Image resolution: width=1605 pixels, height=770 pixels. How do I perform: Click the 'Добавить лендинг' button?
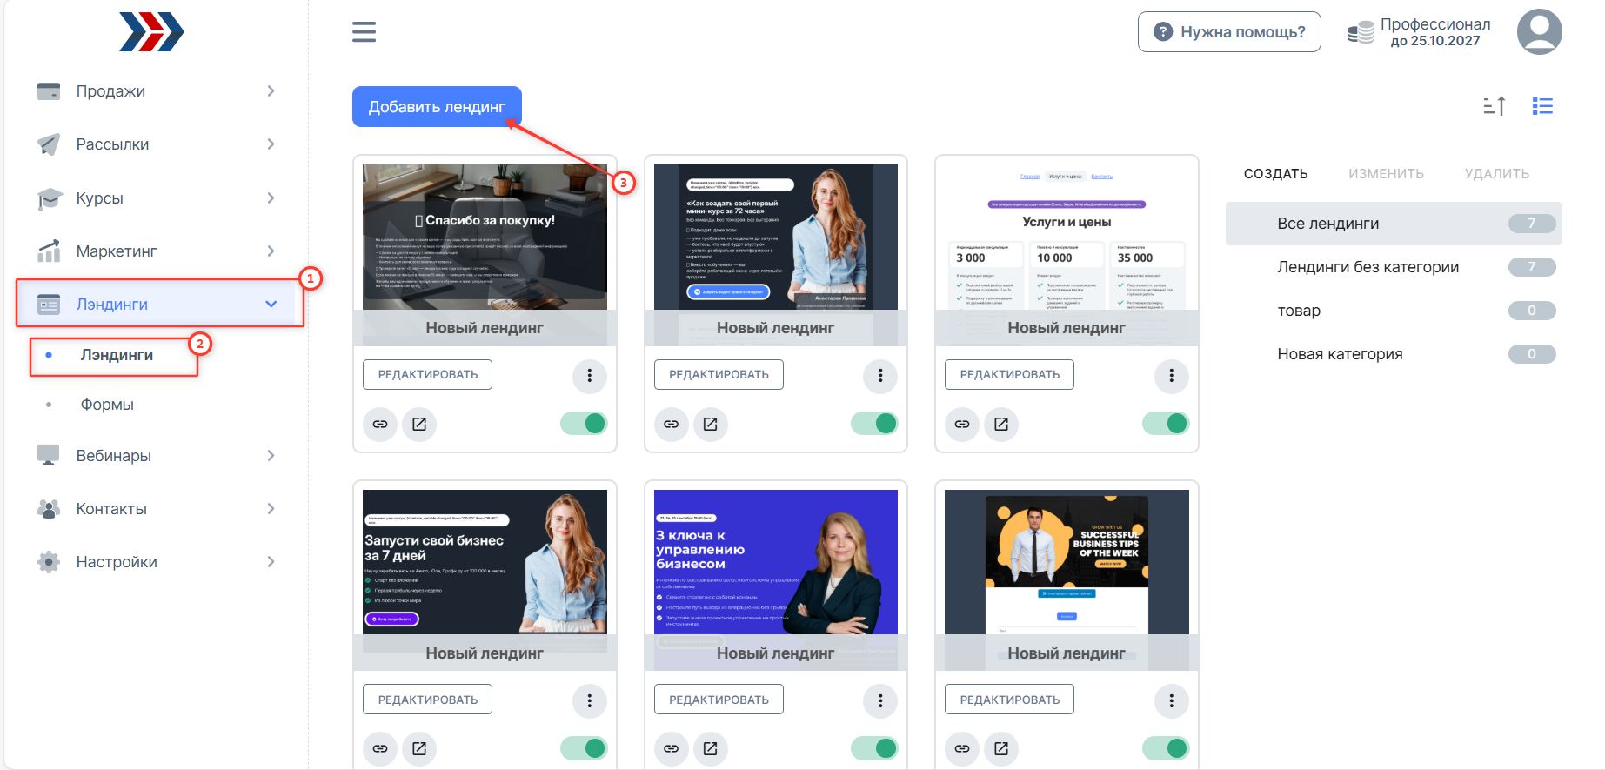[437, 107]
